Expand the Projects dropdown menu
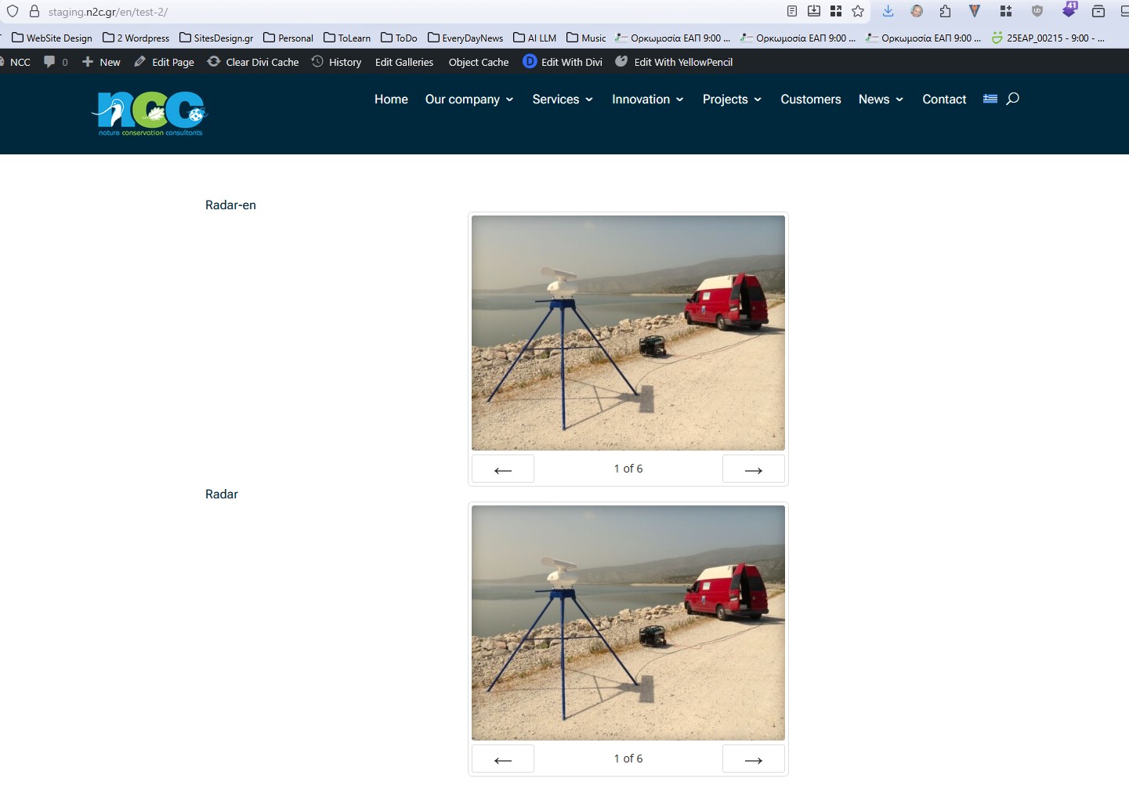This screenshot has width=1129, height=804. click(x=731, y=100)
